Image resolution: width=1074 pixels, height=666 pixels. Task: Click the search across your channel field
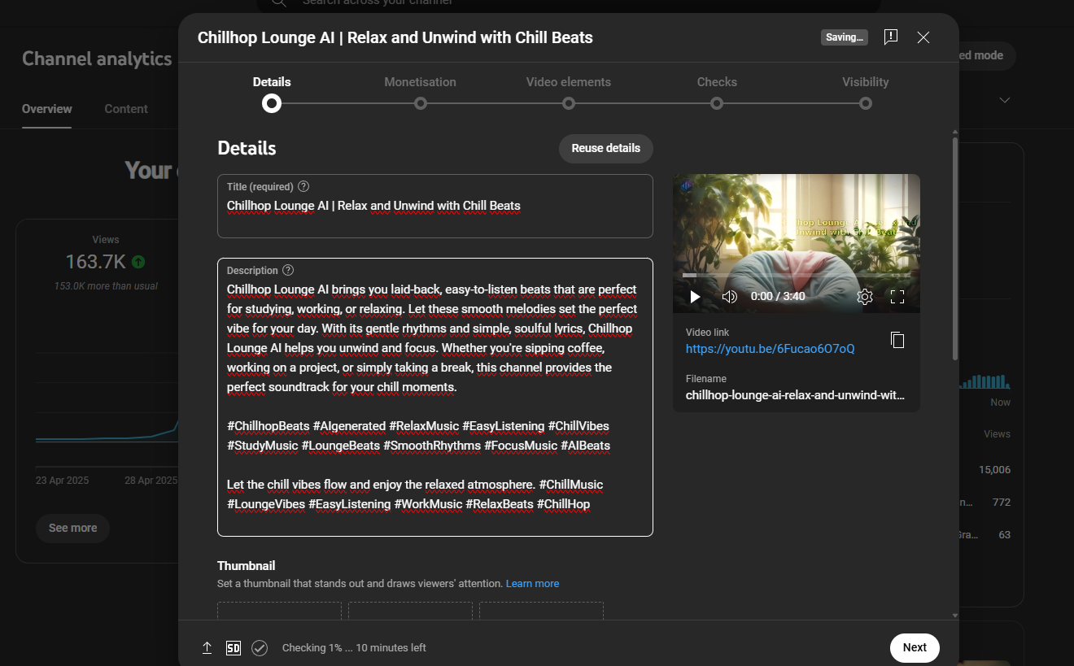570,4
